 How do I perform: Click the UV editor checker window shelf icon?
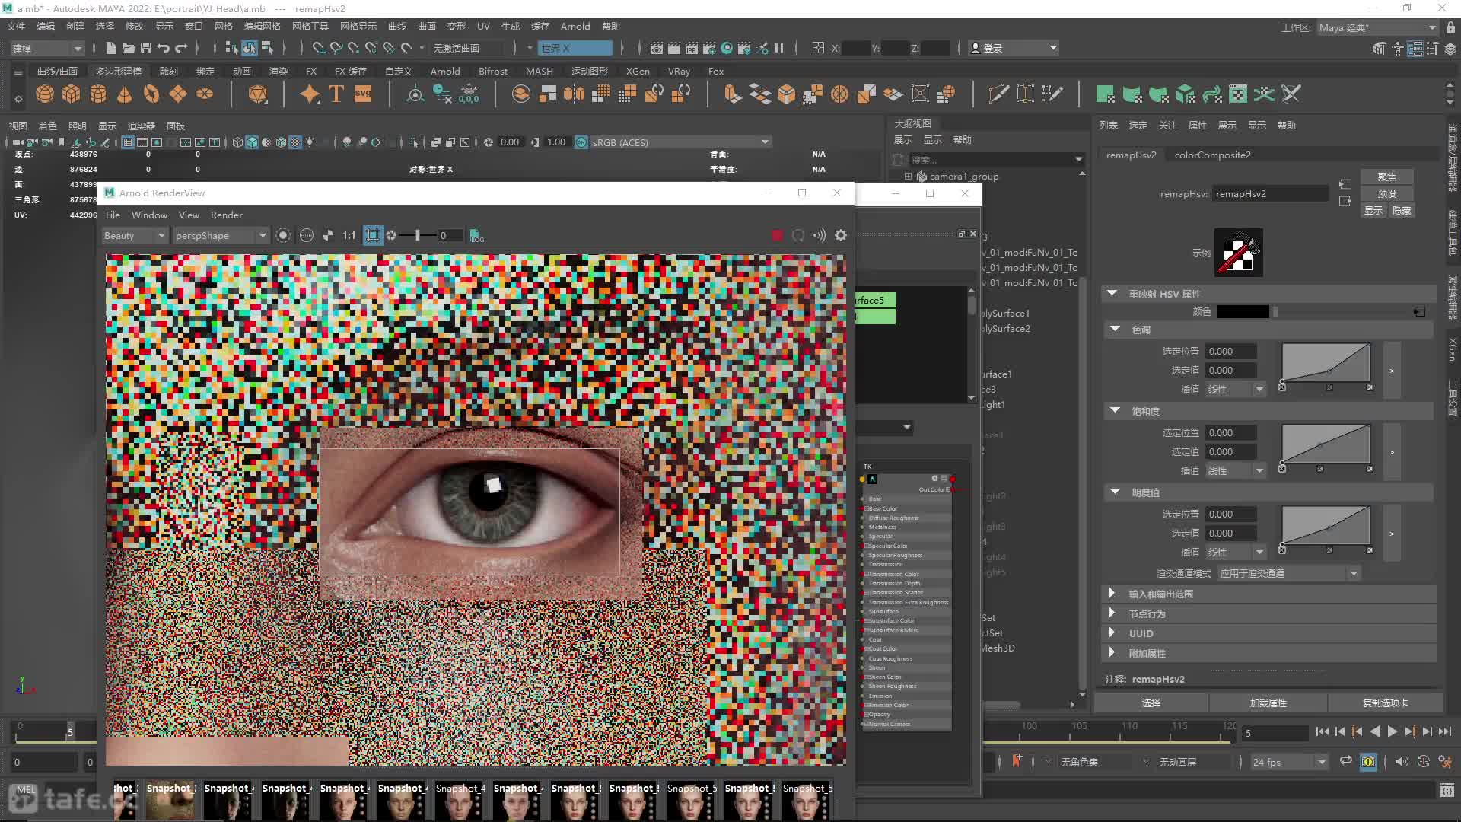1238,94
